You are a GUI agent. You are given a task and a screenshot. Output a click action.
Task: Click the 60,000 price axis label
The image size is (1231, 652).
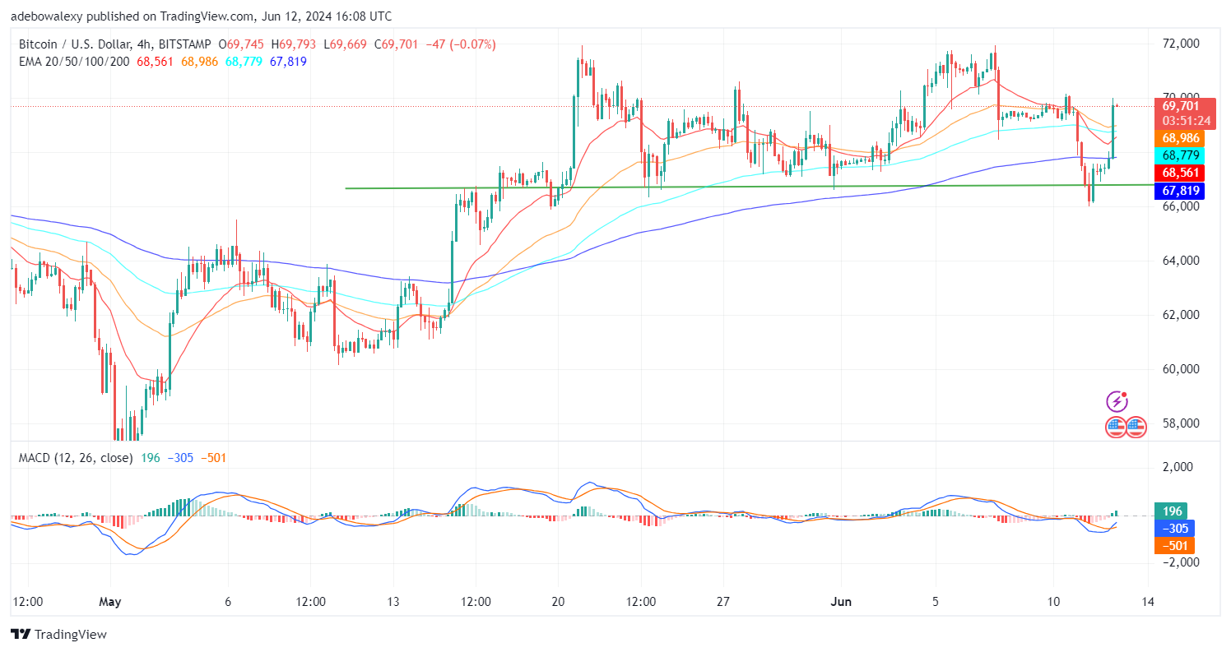click(1180, 368)
